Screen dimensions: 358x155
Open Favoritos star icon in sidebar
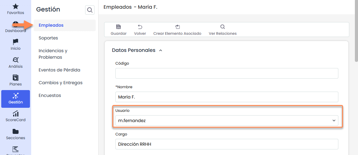click(x=16, y=7)
